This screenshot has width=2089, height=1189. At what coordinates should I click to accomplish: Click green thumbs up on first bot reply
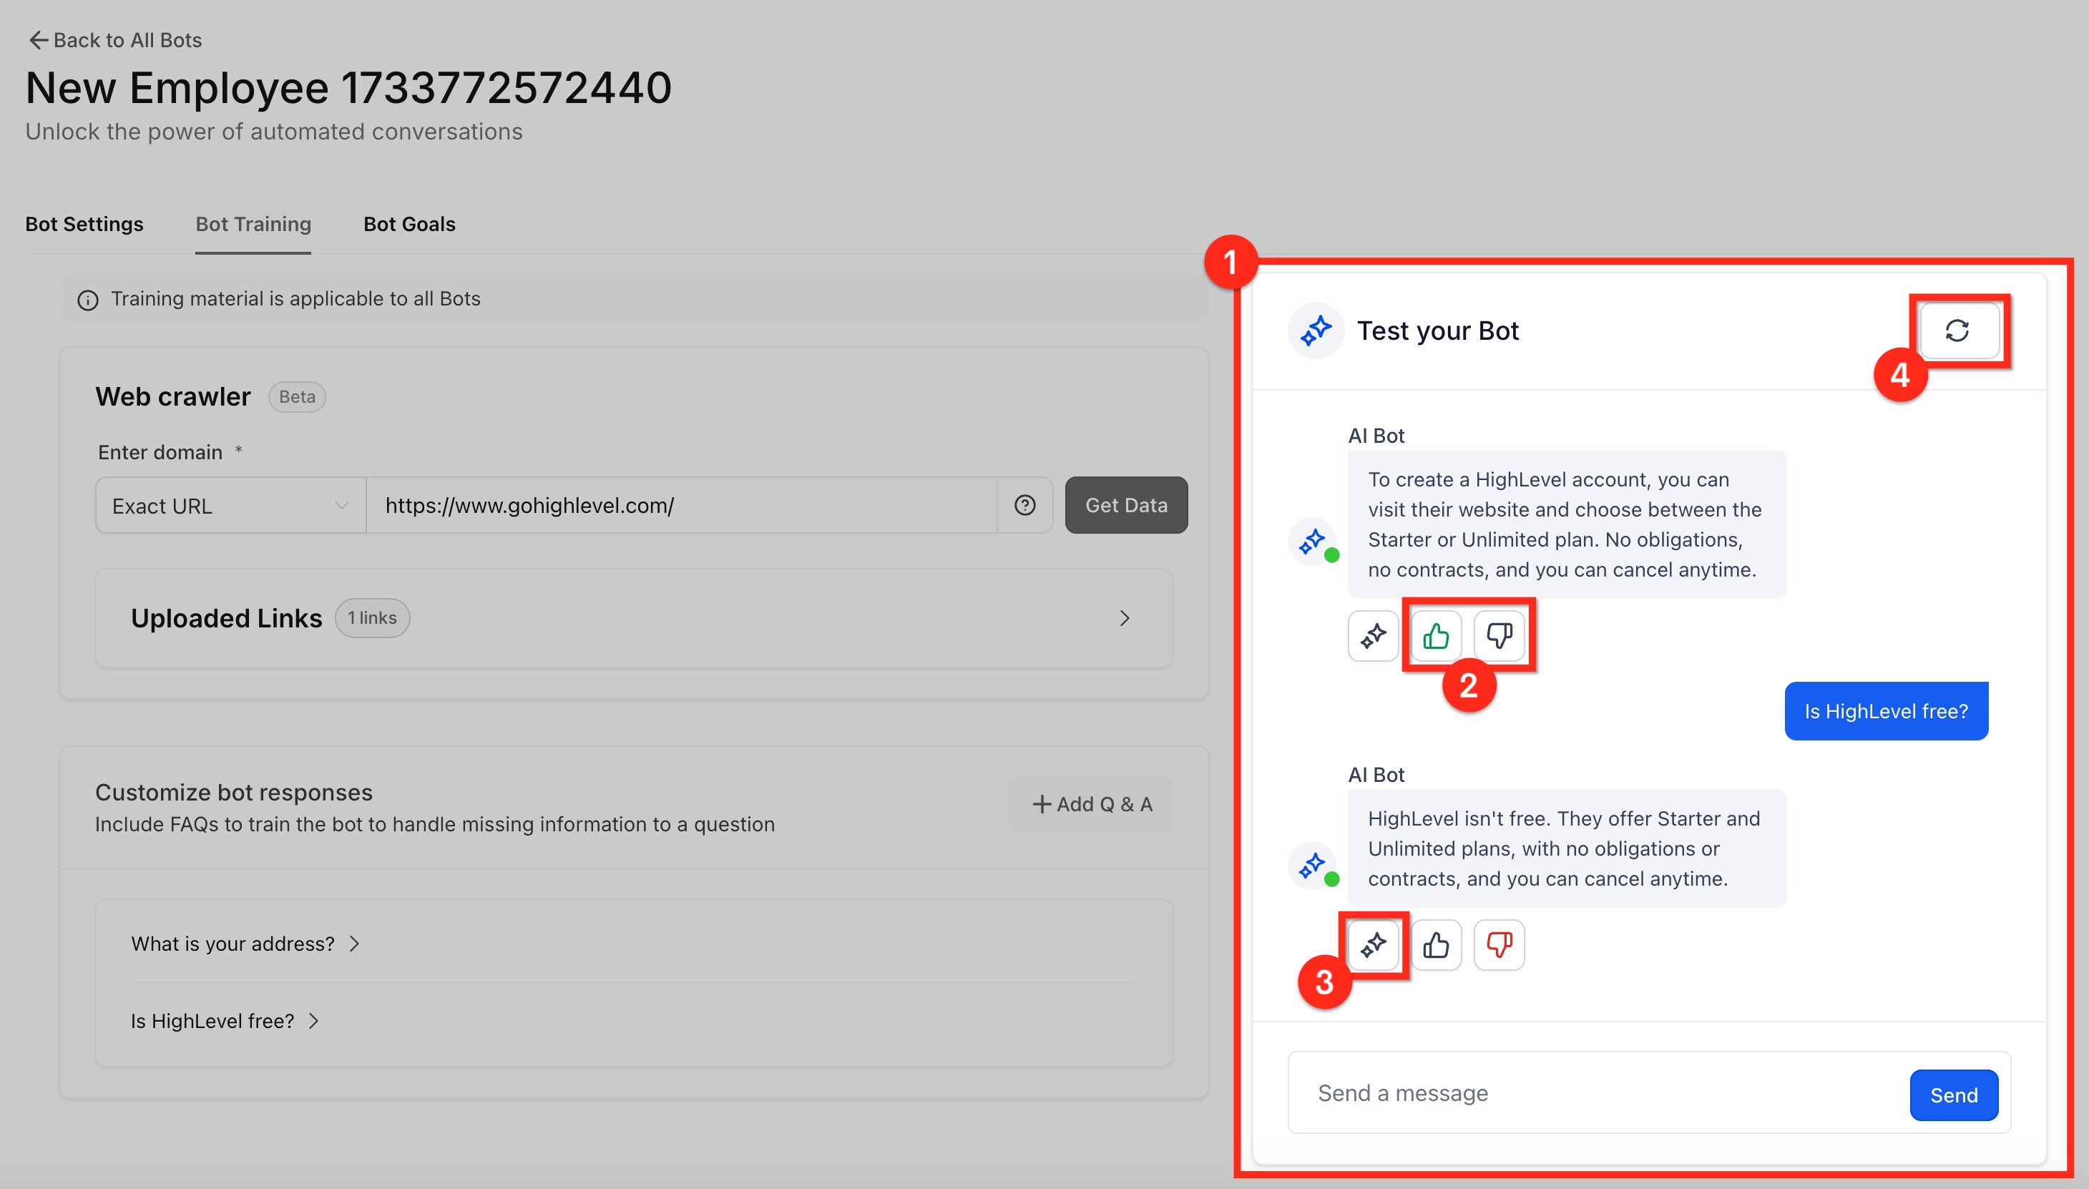coord(1436,635)
